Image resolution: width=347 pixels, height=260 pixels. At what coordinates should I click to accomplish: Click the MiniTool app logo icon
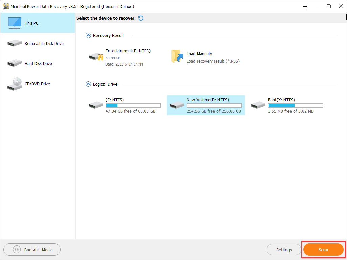[6, 6]
